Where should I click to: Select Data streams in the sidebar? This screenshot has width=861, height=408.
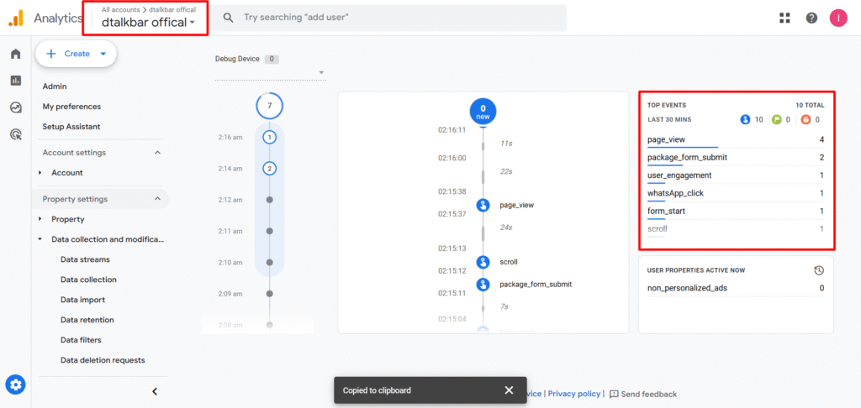tap(85, 259)
